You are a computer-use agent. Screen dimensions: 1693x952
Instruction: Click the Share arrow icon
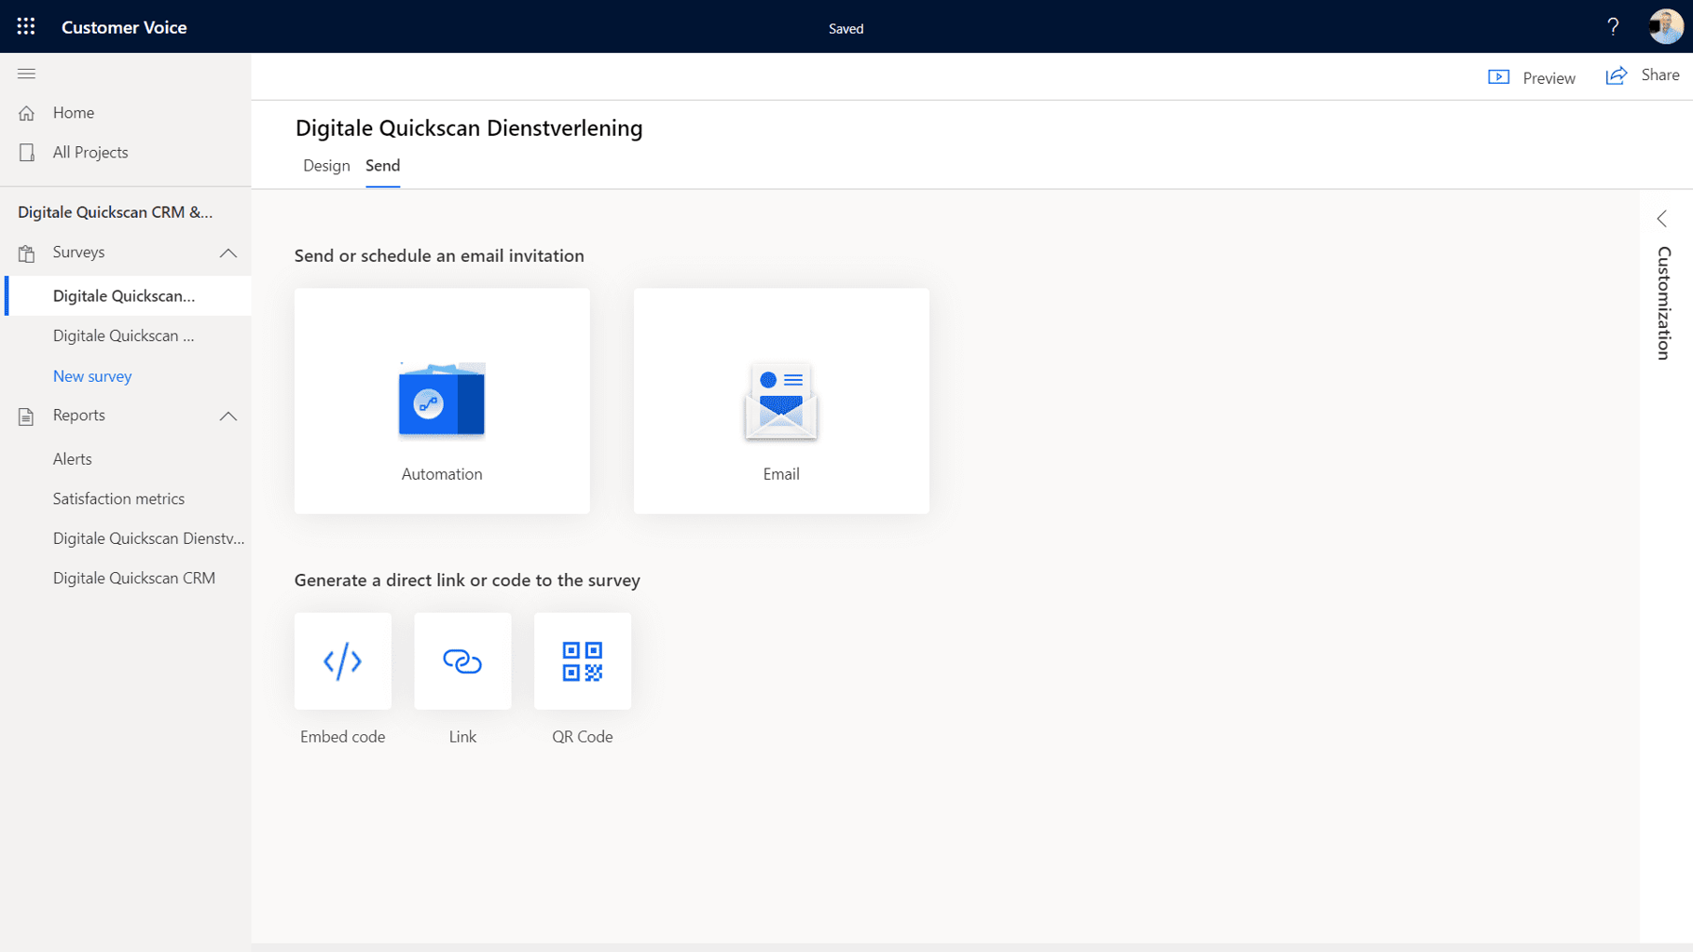[1617, 75]
